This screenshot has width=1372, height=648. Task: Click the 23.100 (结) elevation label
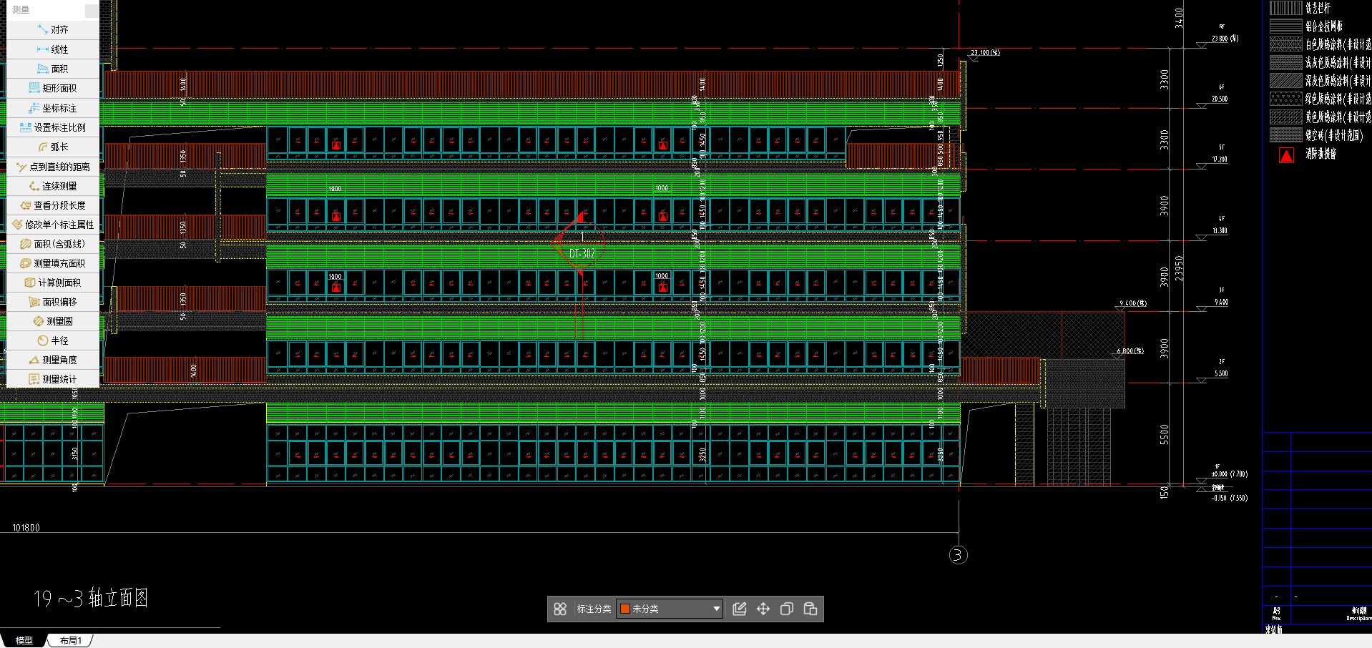[x=985, y=53]
